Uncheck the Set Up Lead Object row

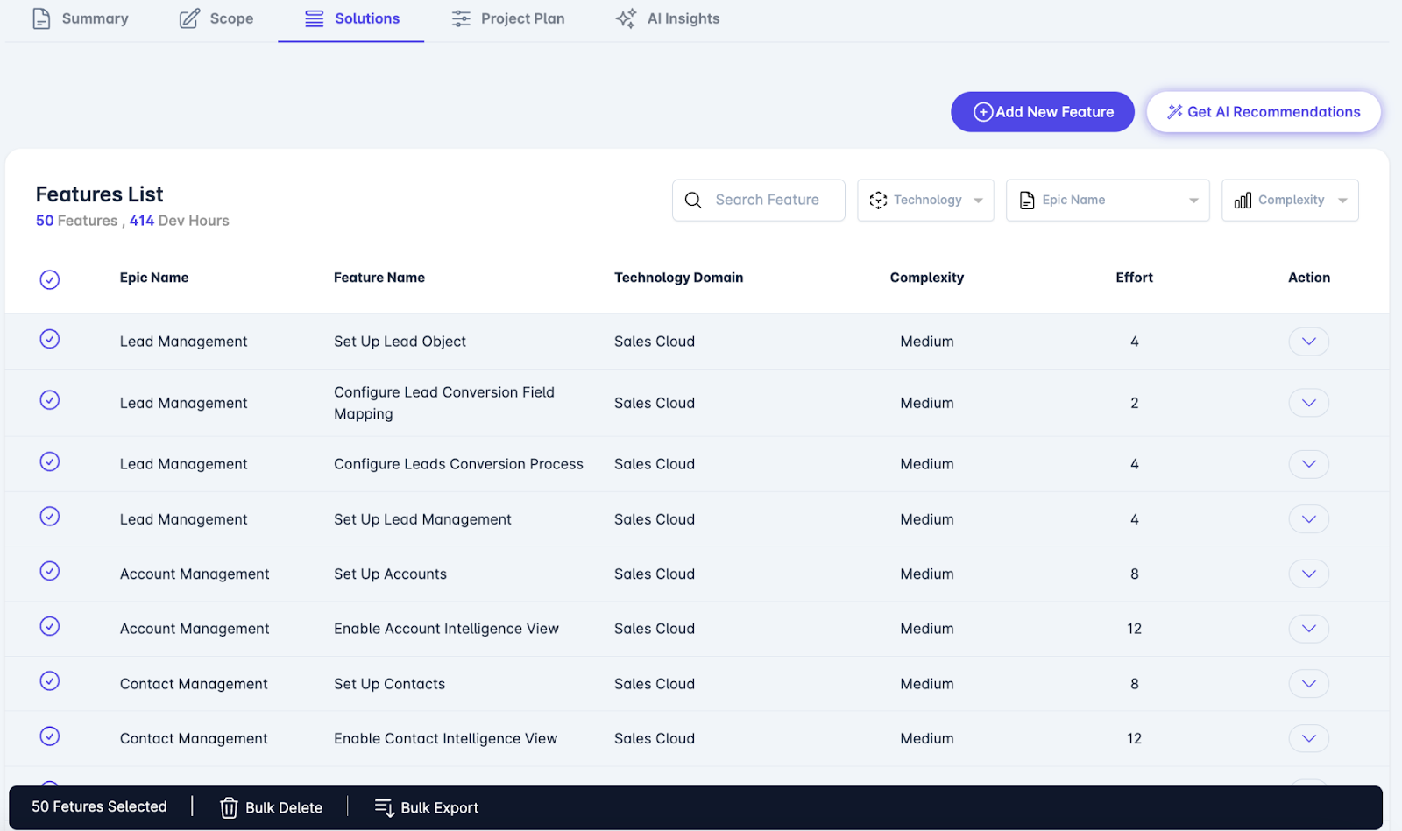[x=50, y=339]
